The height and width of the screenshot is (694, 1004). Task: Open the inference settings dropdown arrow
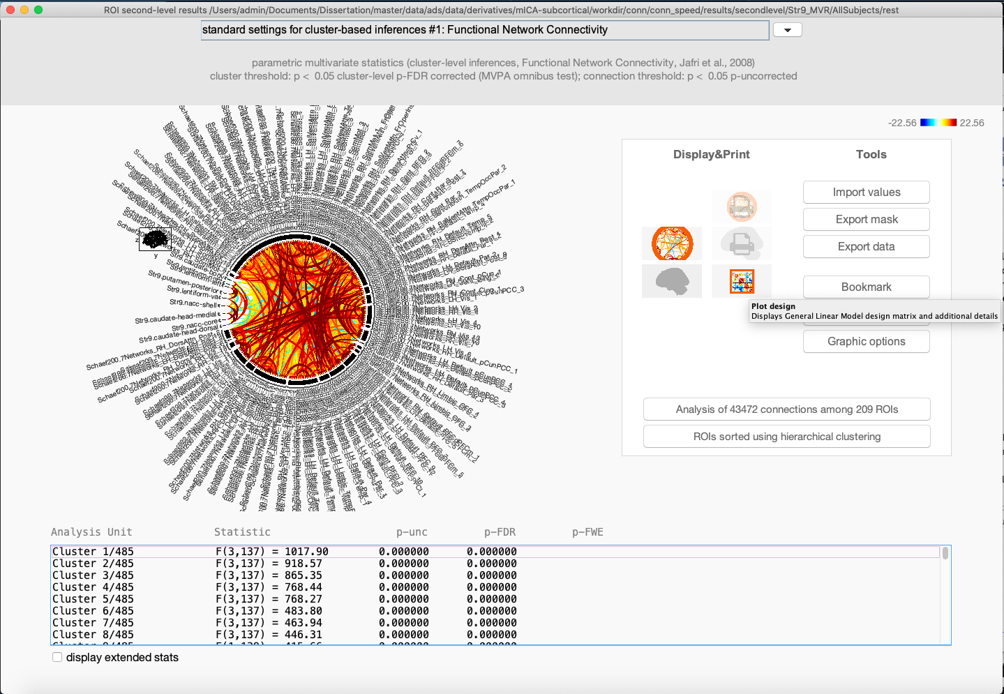(x=787, y=30)
